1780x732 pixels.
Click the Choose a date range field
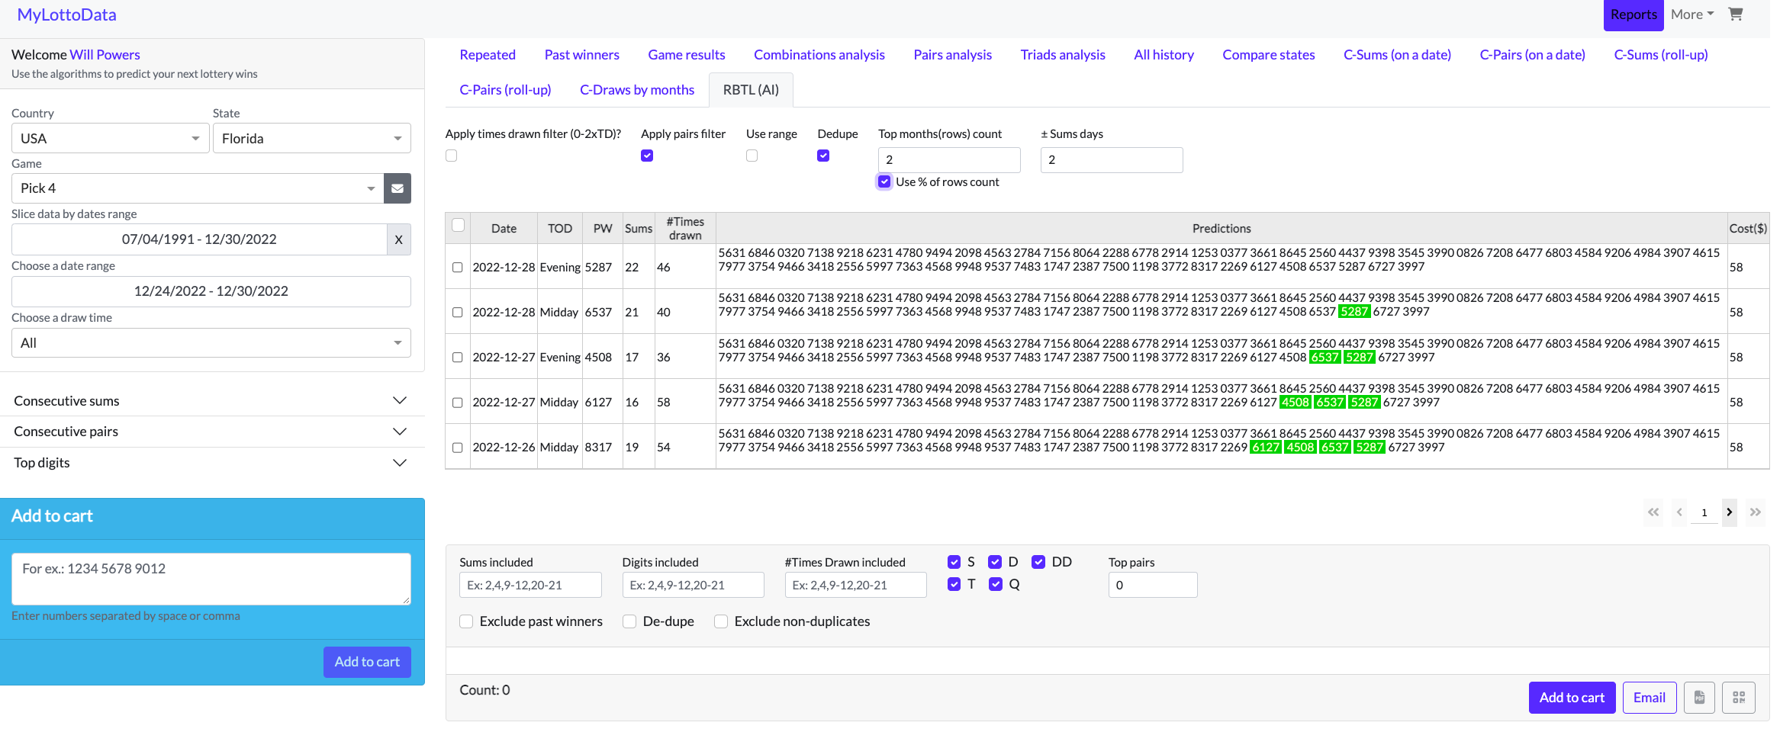[211, 291]
